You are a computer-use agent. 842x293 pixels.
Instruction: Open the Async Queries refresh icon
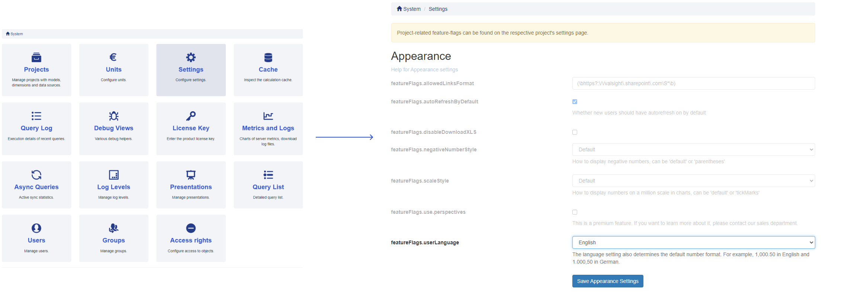tap(36, 175)
